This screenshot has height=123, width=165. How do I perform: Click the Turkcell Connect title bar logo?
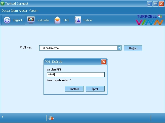(3, 3)
